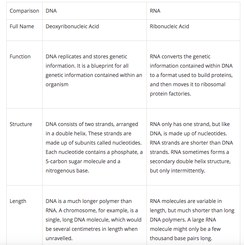Select the "Structure" row label
244x245 pixels.
coord(21,124)
